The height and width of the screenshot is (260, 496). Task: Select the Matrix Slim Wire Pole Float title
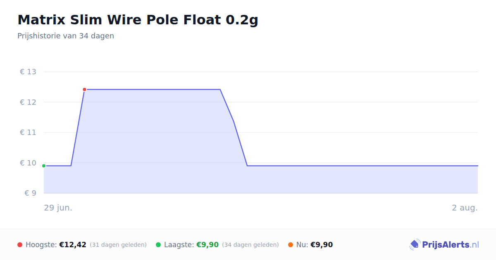(x=138, y=20)
